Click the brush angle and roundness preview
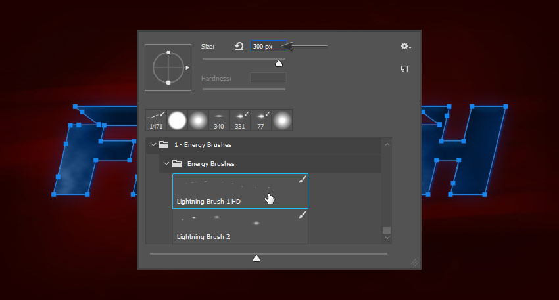Image resolution: width=559 pixels, height=300 pixels. [x=168, y=67]
